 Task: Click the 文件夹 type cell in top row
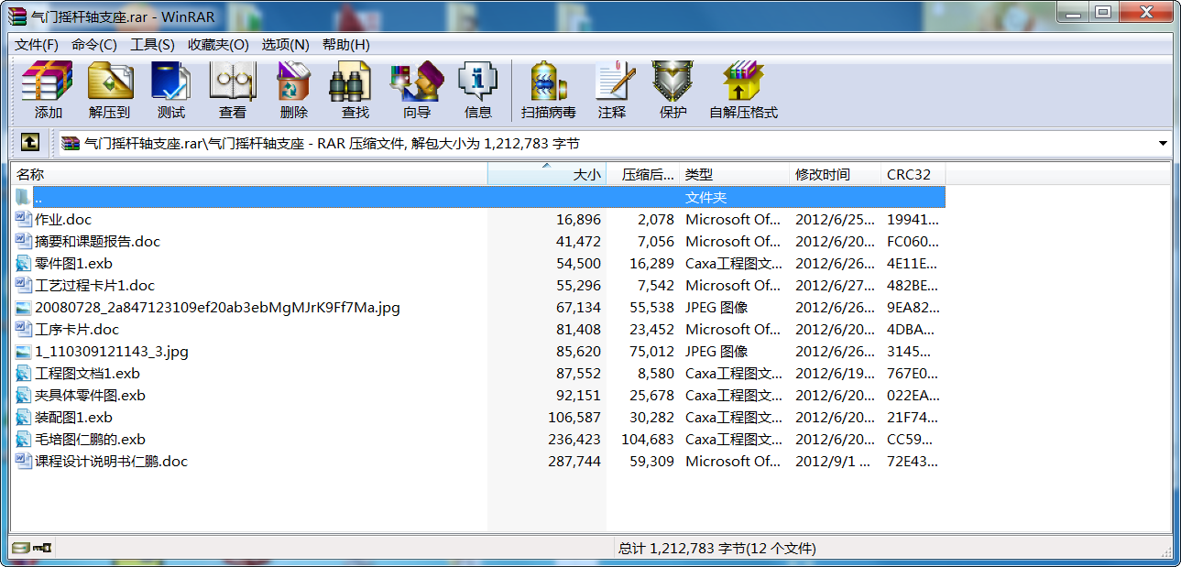(x=705, y=197)
